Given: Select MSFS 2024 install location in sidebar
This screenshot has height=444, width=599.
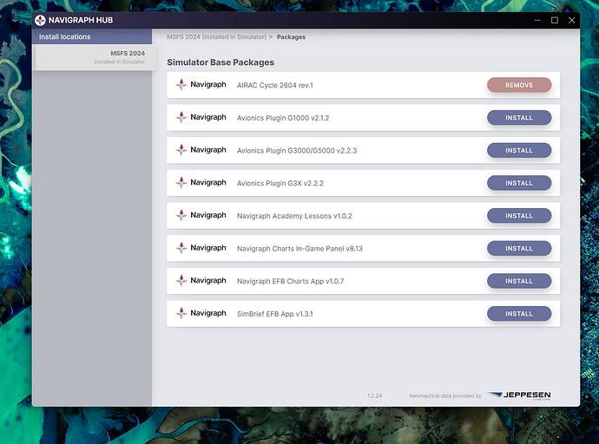Looking at the screenshot, I should [94, 57].
